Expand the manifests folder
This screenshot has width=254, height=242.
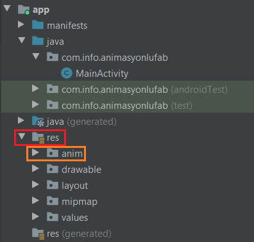tap(21, 24)
